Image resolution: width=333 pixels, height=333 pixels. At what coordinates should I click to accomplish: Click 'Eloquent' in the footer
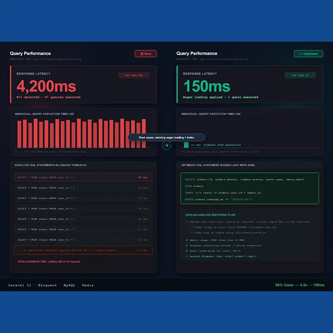tap(47, 285)
